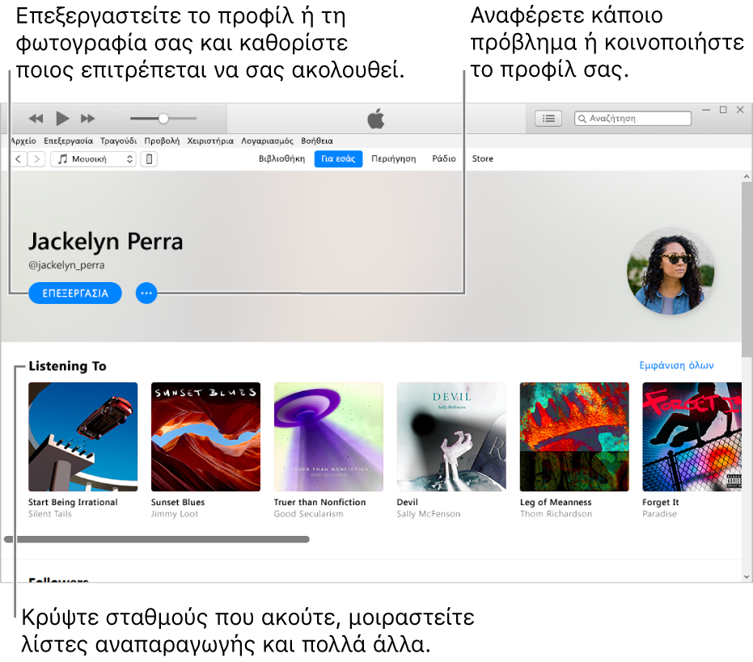Click the forward navigation arrow
Screen dimensions: 753x662
[36, 158]
